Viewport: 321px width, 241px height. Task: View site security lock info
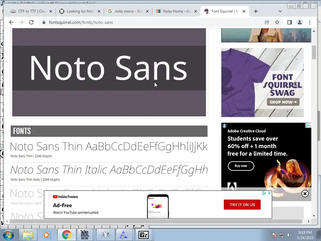click(44, 22)
